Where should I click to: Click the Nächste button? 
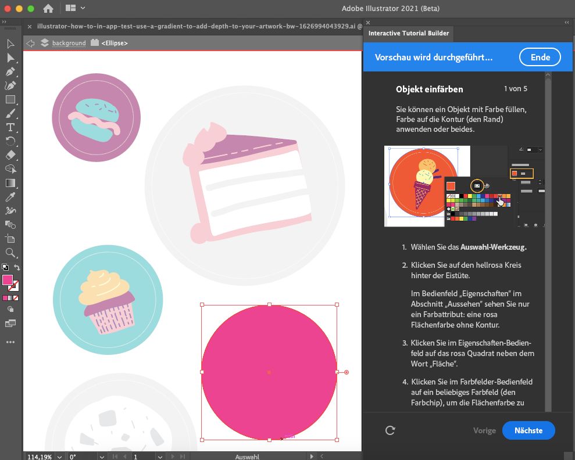pyautogui.click(x=528, y=430)
